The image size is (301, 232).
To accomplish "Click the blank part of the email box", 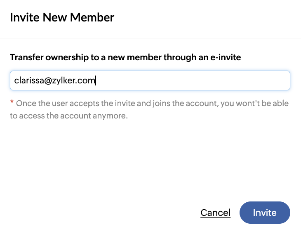I will click(193, 80).
